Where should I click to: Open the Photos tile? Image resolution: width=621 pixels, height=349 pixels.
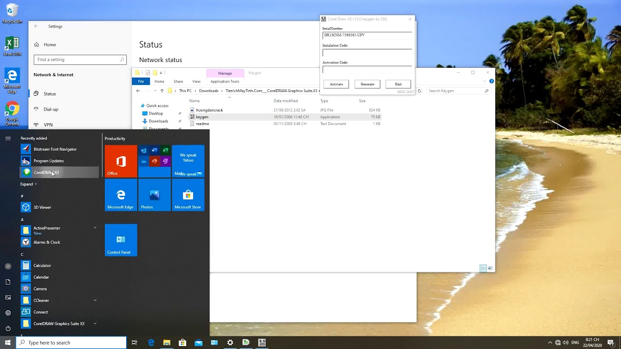[x=154, y=195]
